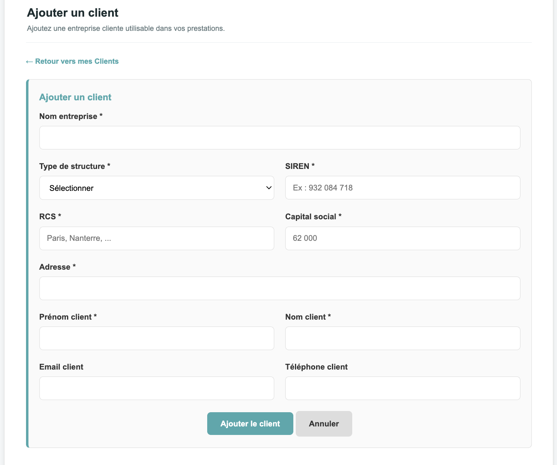Submit with Ajouter le client button

pyautogui.click(x=250, y=424)
